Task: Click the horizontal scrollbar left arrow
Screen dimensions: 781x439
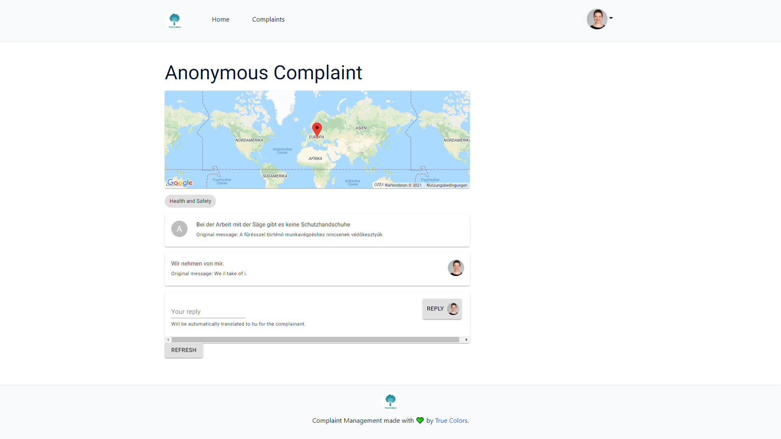Action: (x=168, y=339)
